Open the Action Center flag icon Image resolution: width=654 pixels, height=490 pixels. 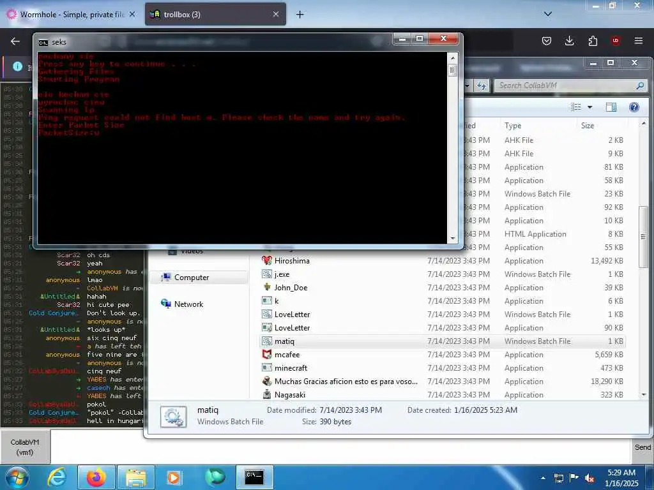coord(574,478)
